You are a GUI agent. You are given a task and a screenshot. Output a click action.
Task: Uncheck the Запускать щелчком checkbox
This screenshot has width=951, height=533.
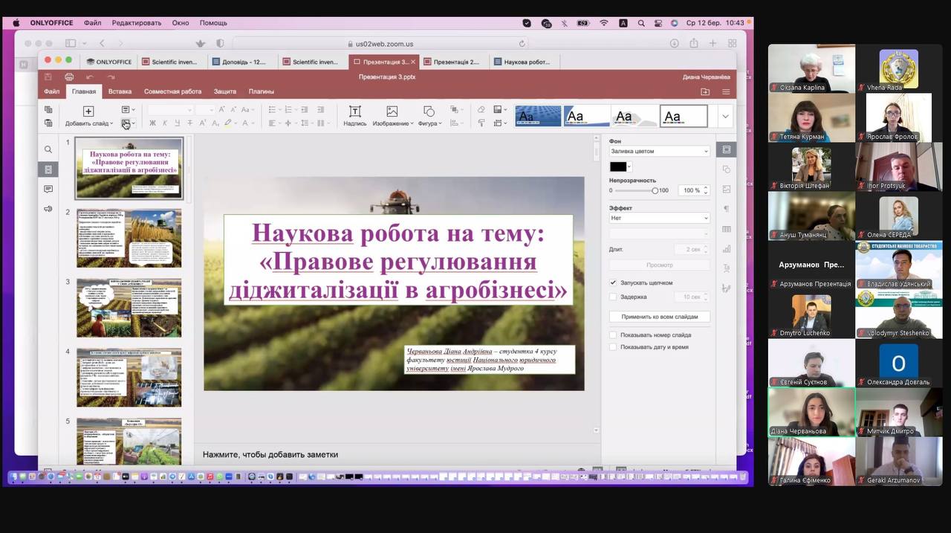click(x=613, y=282)
